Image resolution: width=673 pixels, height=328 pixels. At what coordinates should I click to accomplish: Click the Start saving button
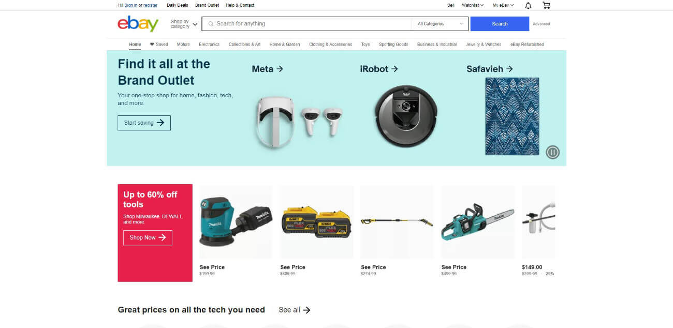[x=144, y=123]
